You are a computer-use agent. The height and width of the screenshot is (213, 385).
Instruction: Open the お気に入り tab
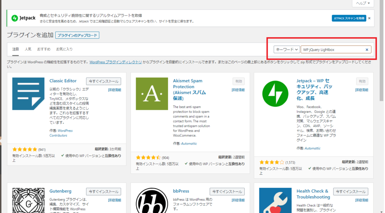[64, 49]
